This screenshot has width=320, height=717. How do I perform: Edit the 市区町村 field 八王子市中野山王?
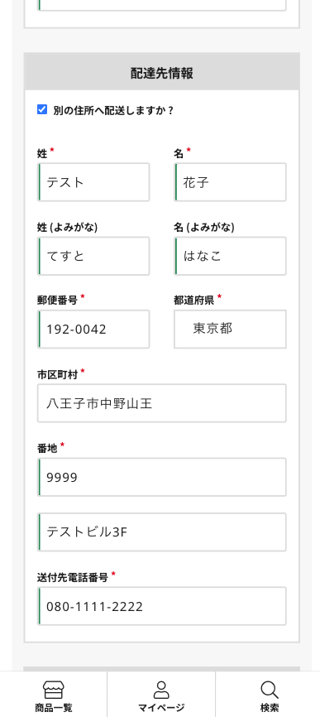(x=161, y=403)
